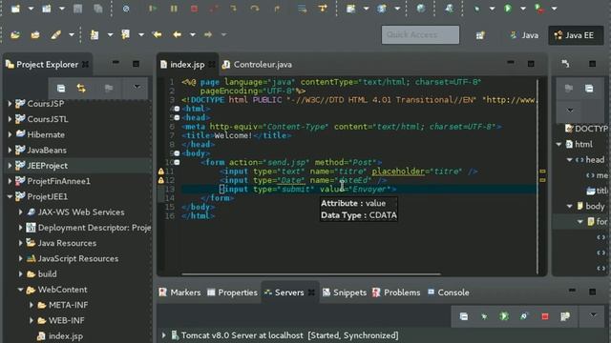Viewport: 611px width, 343px height.
Task: Click the Last Edit Location arrow icon
Action: tap(157, 34)
